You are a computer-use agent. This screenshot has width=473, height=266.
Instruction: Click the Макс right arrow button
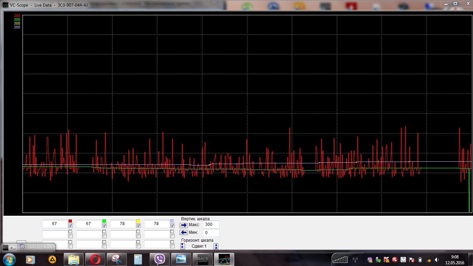184,225
